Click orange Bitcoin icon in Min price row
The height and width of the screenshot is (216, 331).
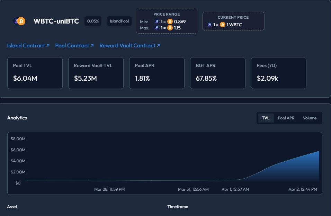[170, 21]
